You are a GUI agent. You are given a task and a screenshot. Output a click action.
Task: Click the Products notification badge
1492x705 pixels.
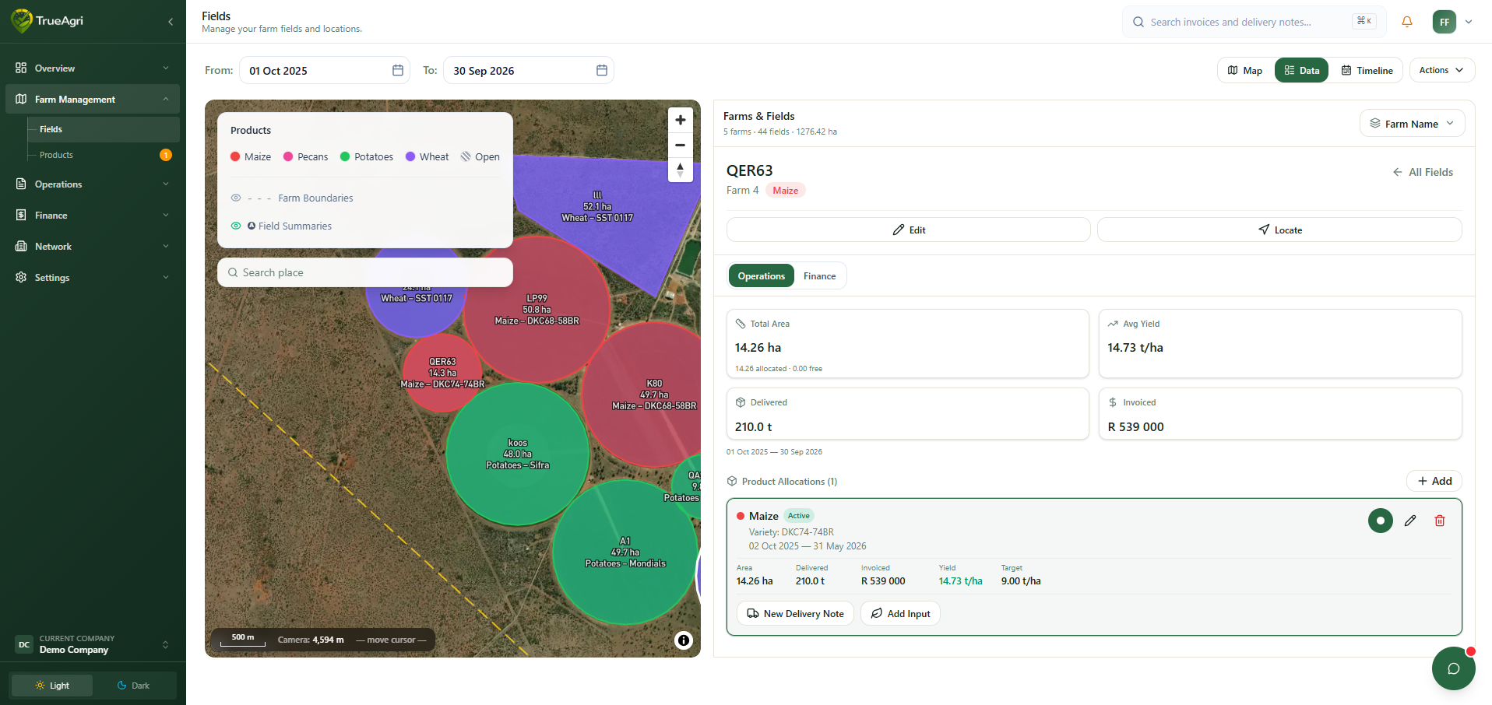click(166, 155)
